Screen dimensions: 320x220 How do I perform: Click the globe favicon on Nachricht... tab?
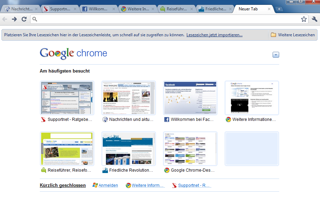[x=7, y=9]
